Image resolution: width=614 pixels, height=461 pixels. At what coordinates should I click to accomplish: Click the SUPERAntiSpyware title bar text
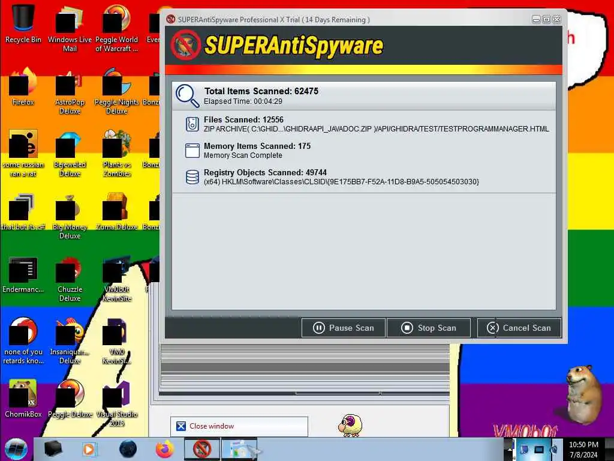pos(273,20)
